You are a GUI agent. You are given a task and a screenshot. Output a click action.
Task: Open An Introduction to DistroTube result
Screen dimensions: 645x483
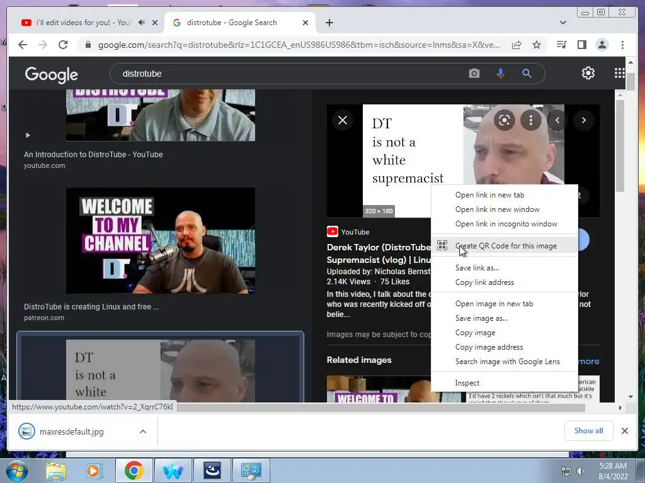pos(93,155)
